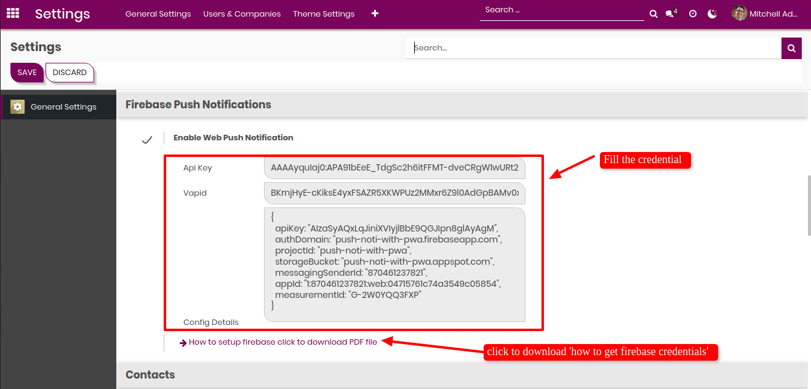Click the settings search submit button
This screenshot has height=389, width=811.
pos(791,48)
